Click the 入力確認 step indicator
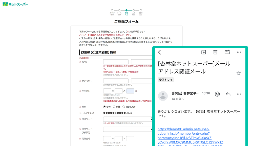253x146 pixels. pyautogui.click(x=134, y=12)
